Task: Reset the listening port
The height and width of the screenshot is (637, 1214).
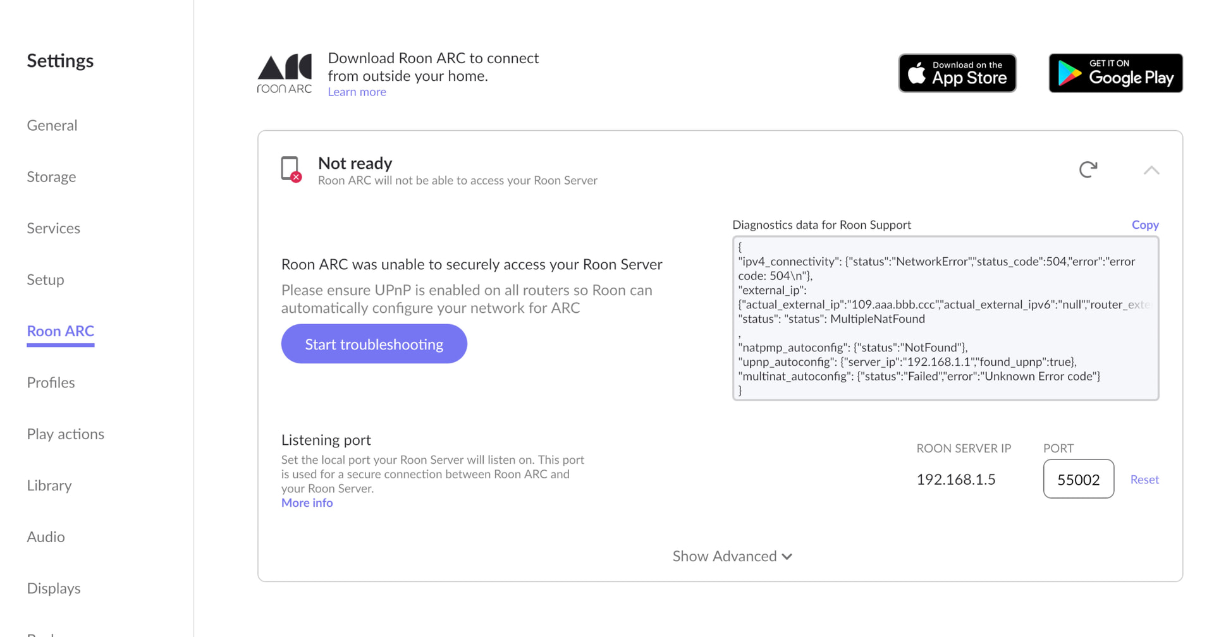Action: pos(1144,480)
